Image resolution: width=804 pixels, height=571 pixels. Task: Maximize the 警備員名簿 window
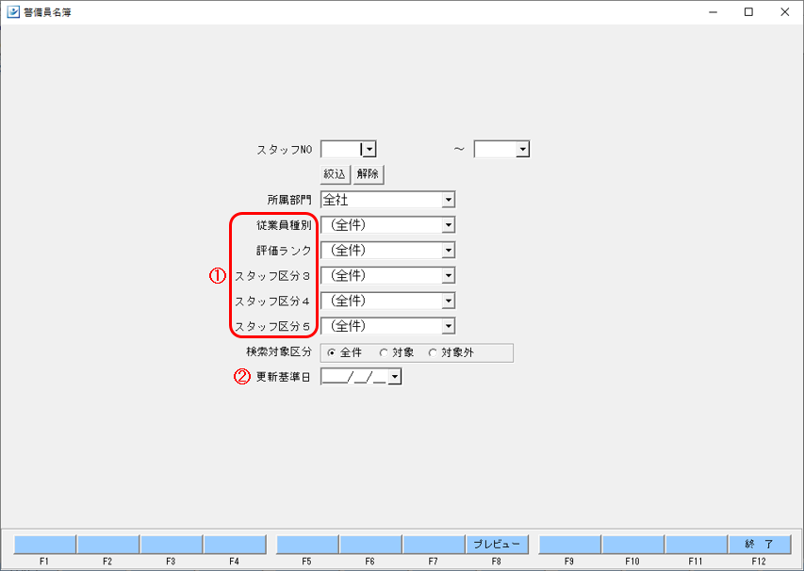pyautogui.click(x=748, y=12)
